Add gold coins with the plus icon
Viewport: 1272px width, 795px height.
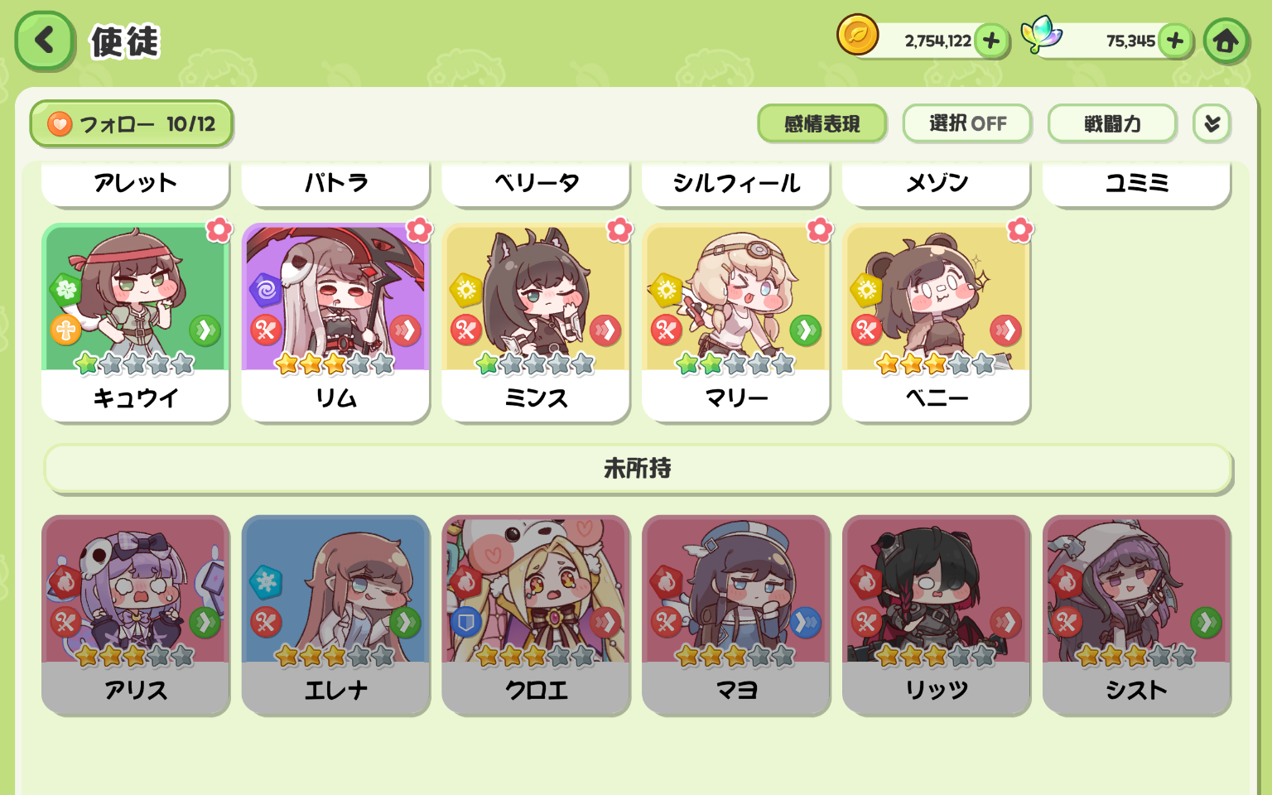click(x=991, y=41)
